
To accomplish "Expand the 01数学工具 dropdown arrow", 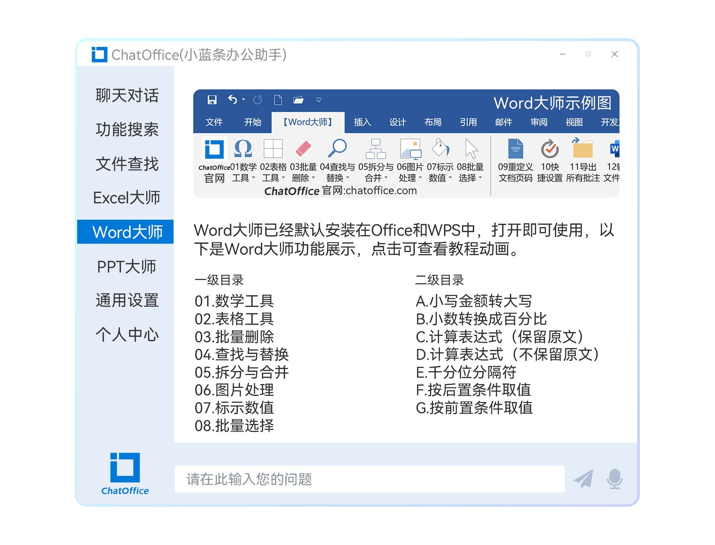I will [253, 178].
